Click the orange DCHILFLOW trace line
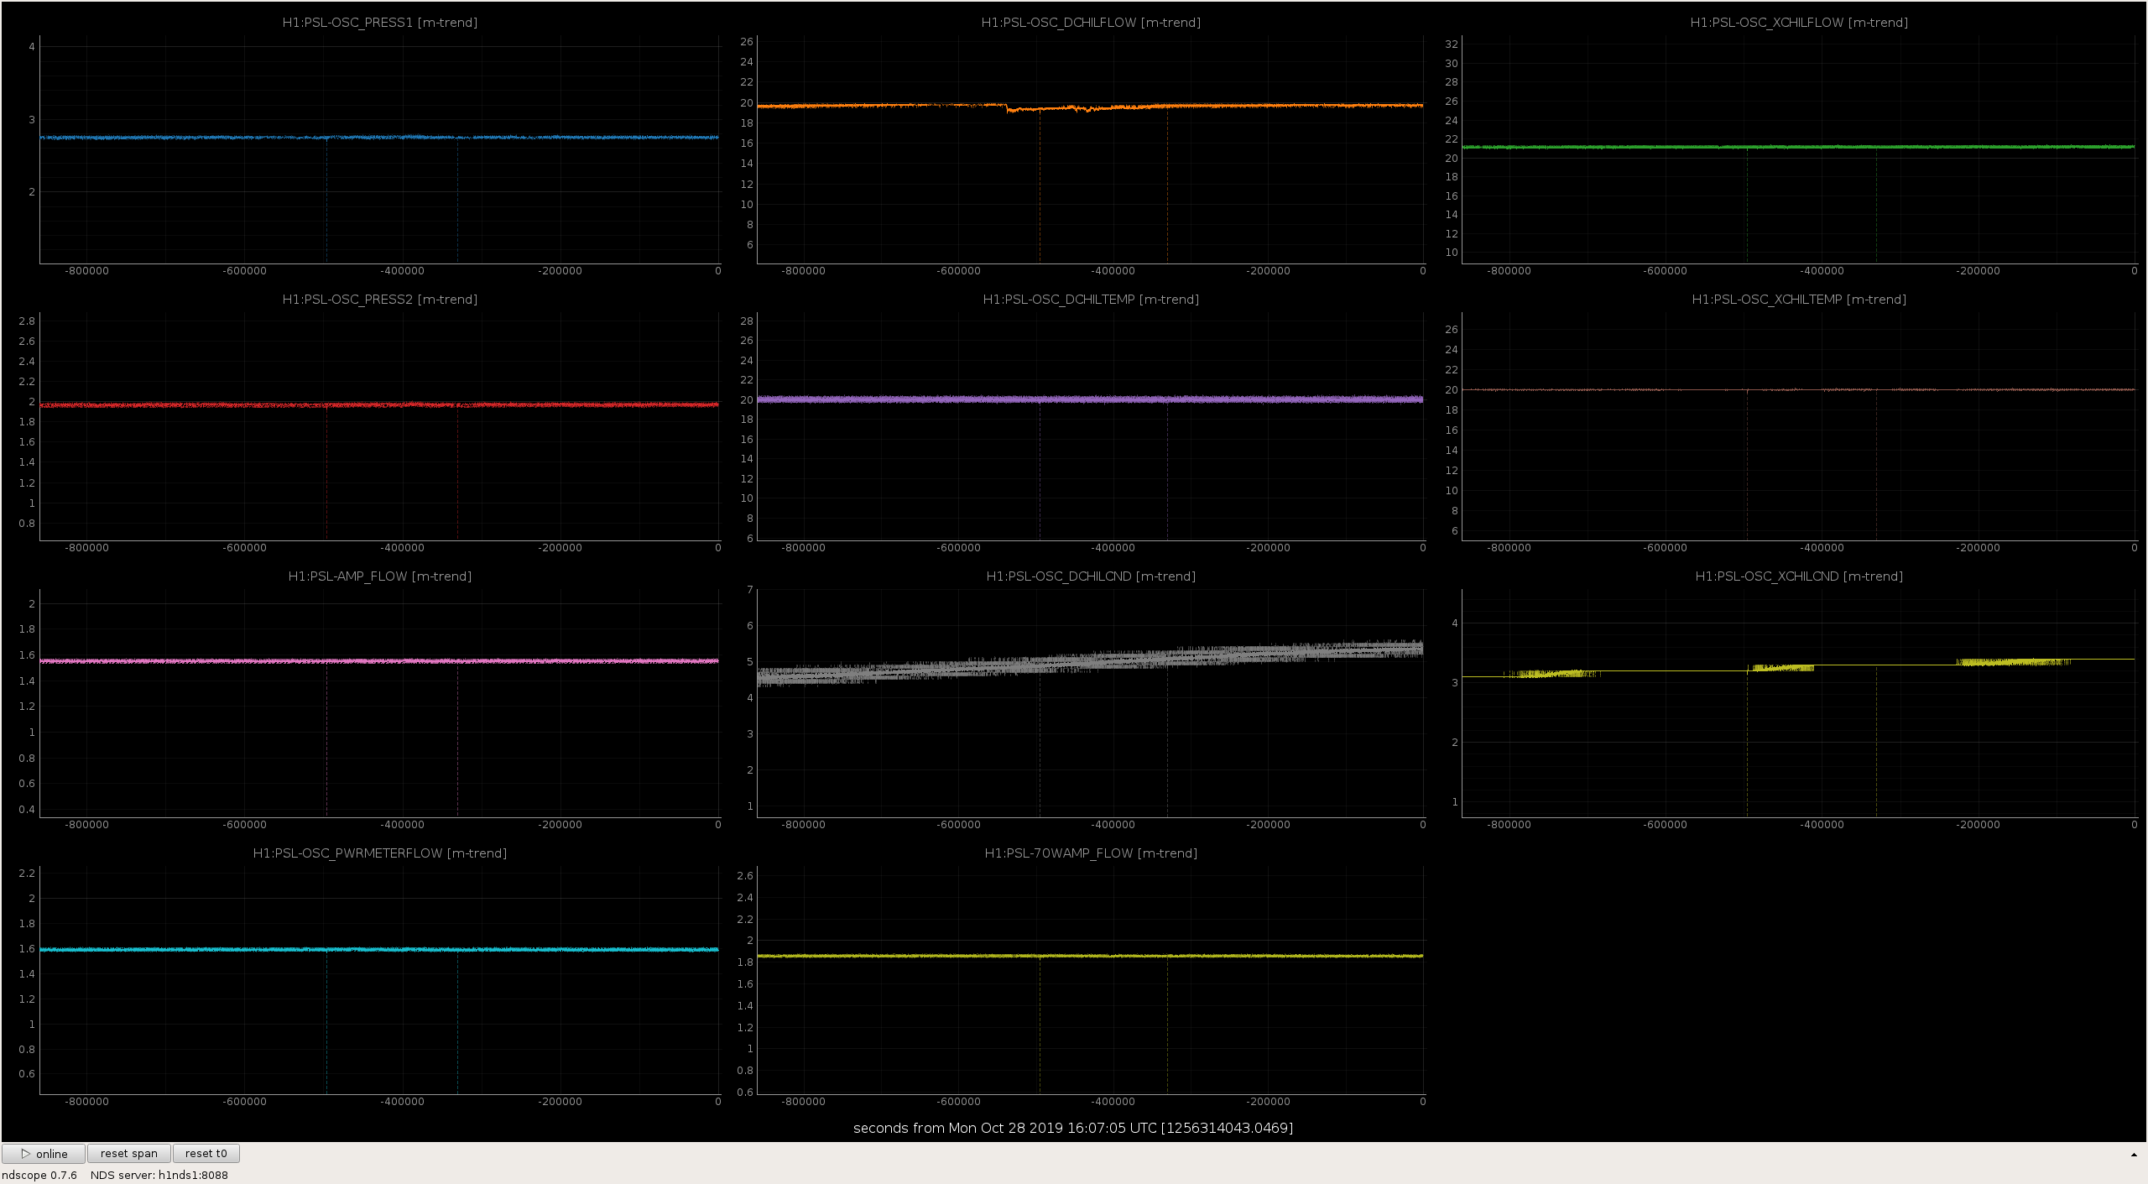This screenshot has width=2148, height=1184. click(1090, 106)
